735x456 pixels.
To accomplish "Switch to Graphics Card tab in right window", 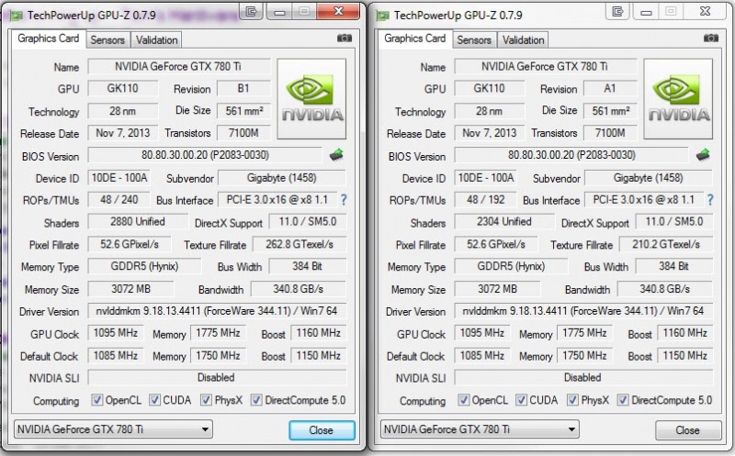I will (x=415, y=39).
